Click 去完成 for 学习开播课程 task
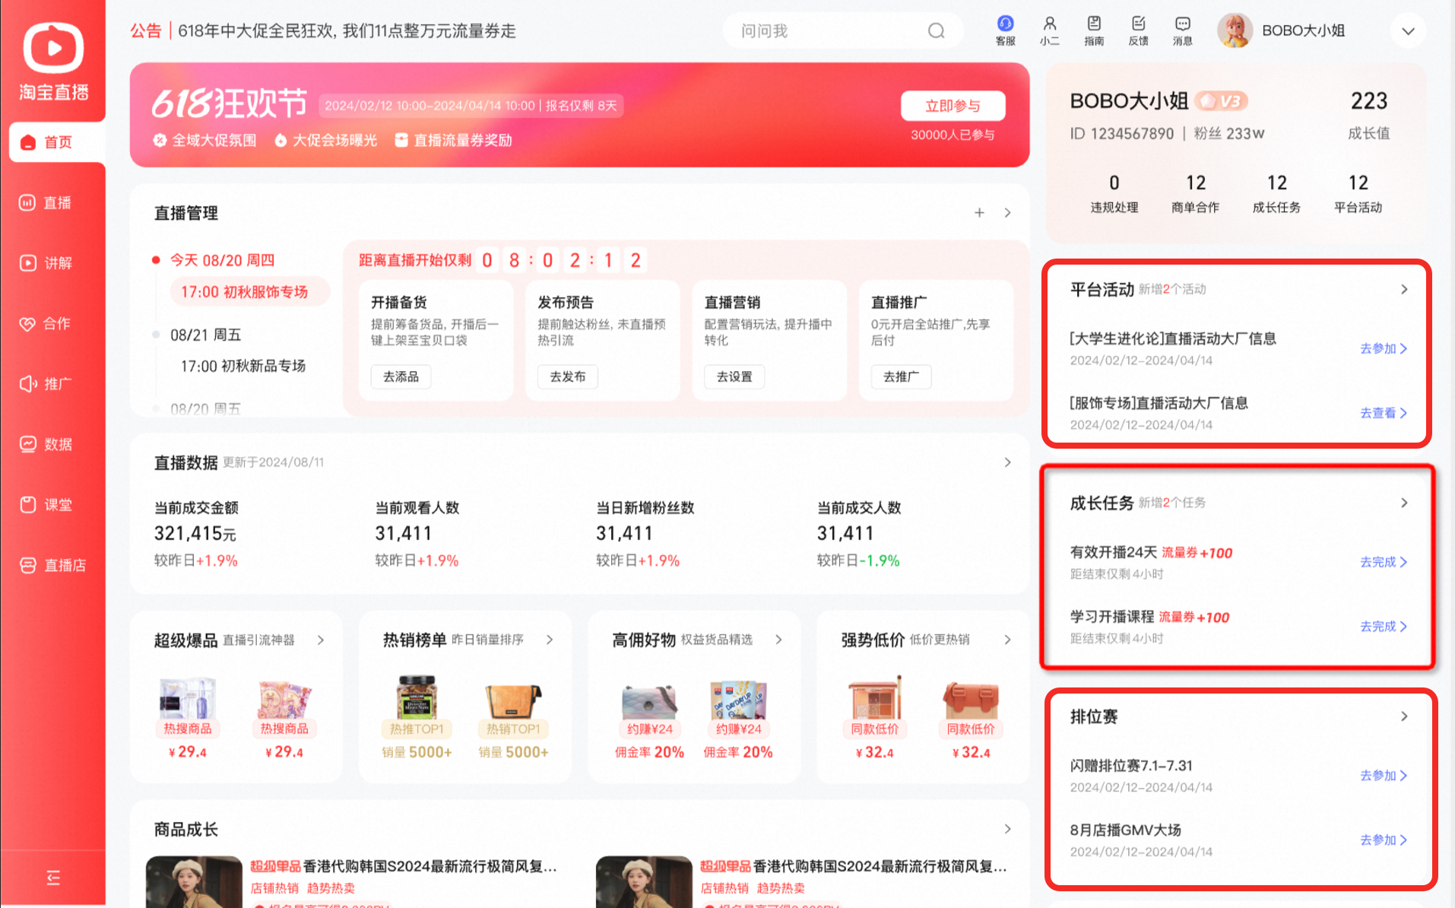The image size is (1455, 908). [x=1384, y=627]
